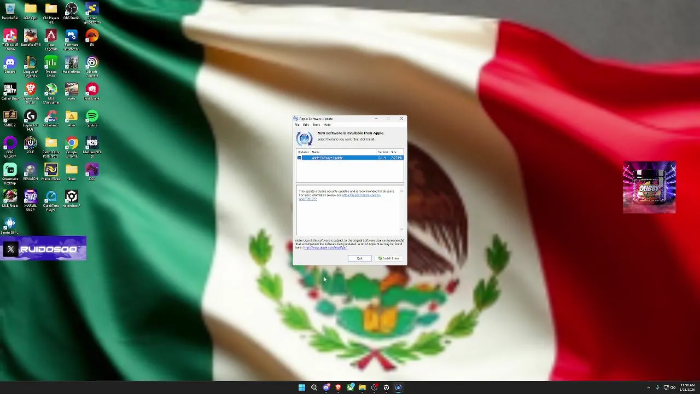Show hidden system tray icons
The height and width of the screenshot is (394, 700).
pyautogui.click(x=649, y=387)
